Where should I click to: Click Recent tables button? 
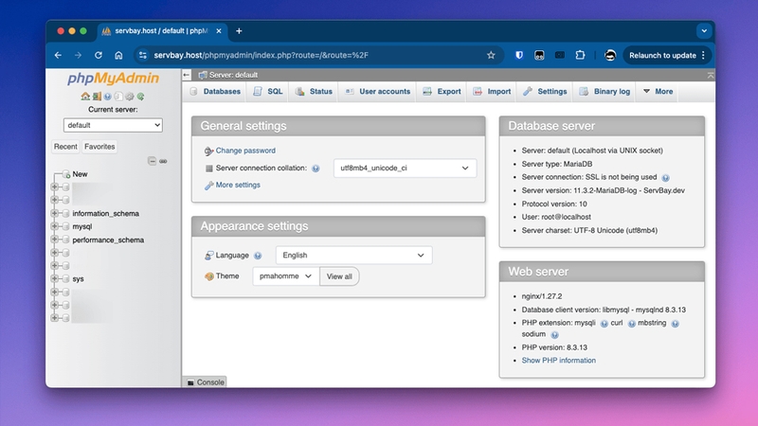pyautogui.click(x=65, y=147)
